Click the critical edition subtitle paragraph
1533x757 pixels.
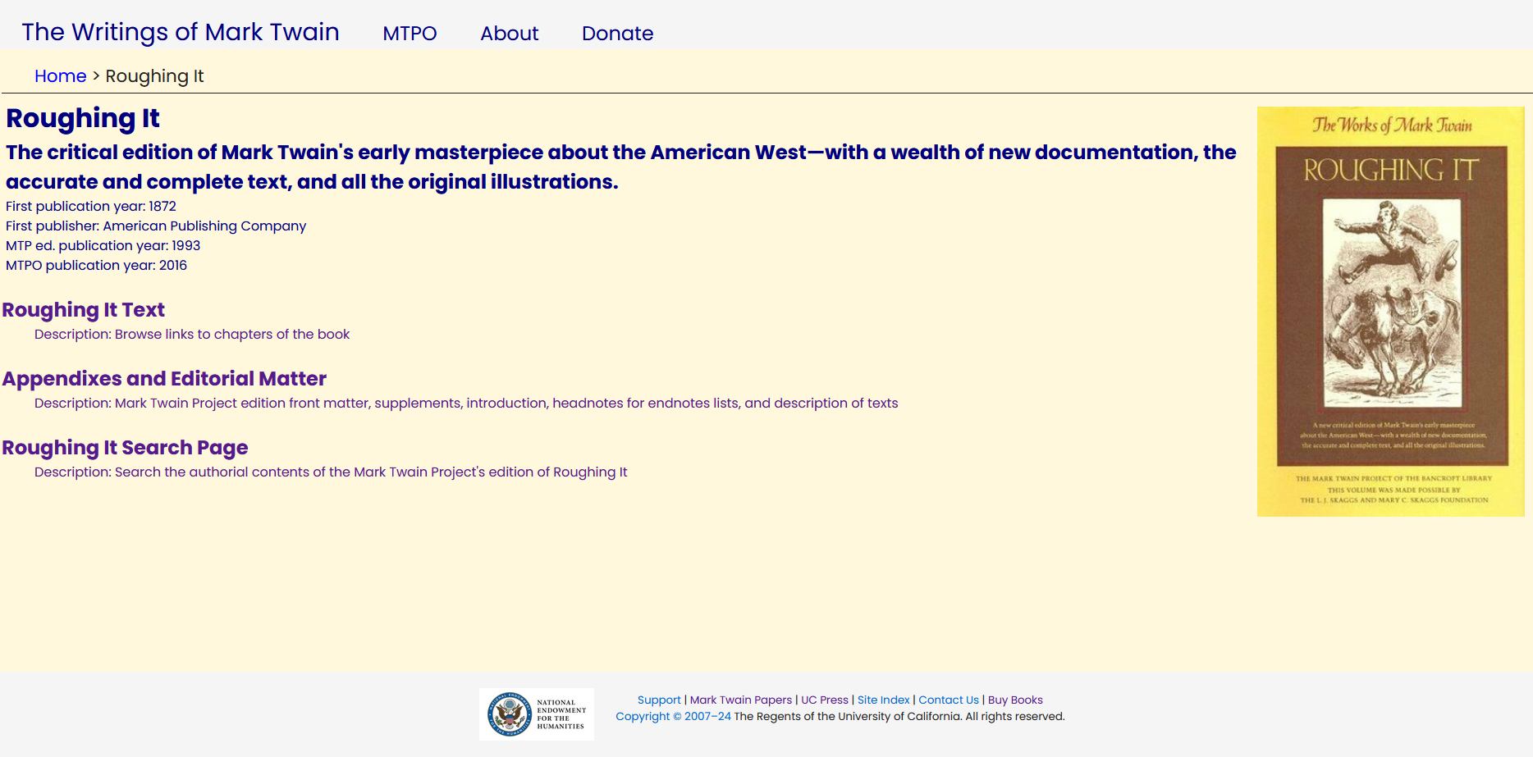coord(621,166)
